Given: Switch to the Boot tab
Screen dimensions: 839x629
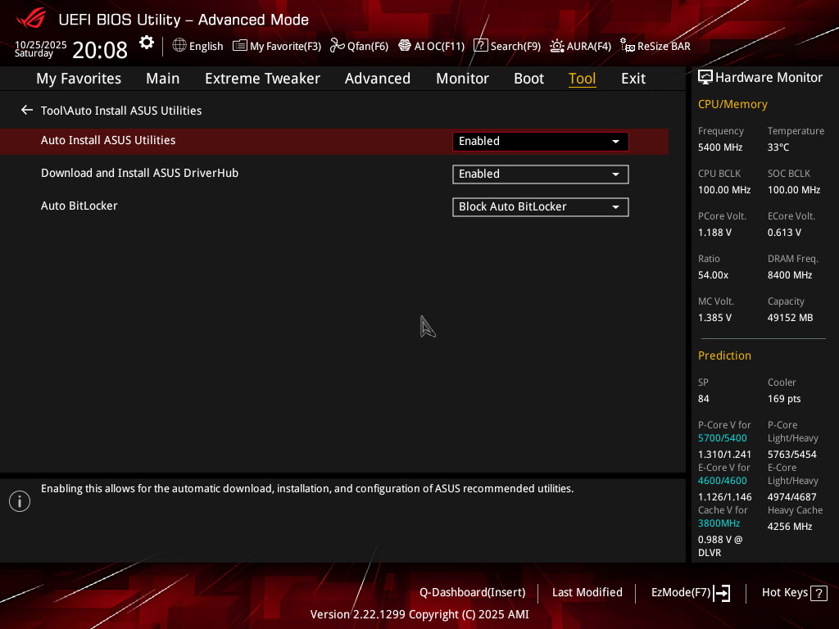Looking at the screenshot, I should coord(528,79).
